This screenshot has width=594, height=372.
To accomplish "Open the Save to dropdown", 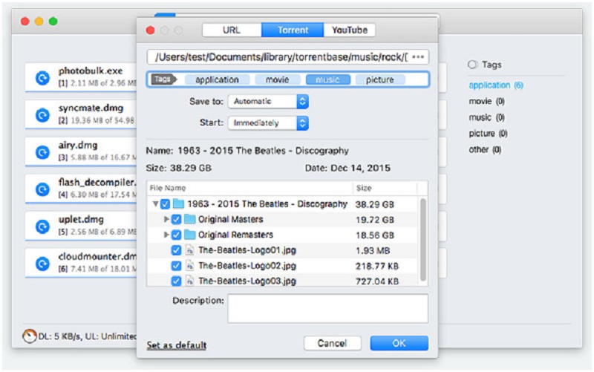I will point(267,101).
